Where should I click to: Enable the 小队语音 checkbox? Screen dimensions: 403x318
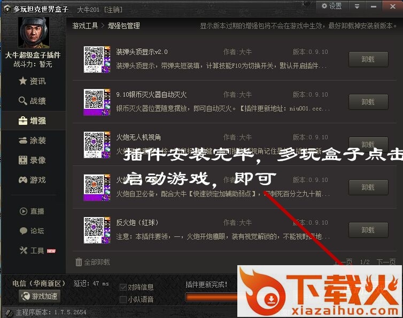123,299
